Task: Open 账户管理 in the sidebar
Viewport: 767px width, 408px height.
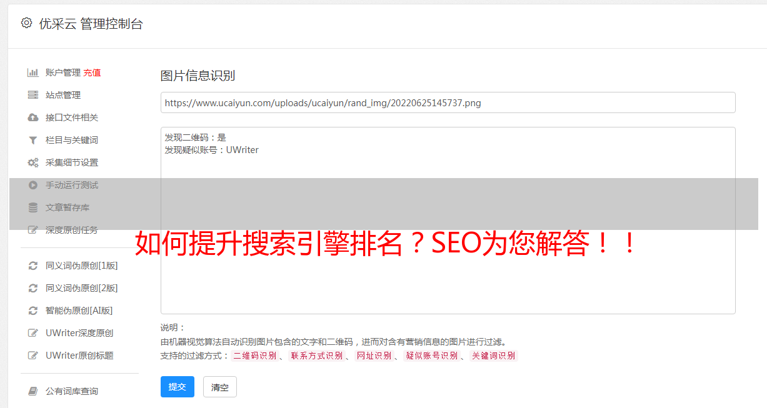Action: point(63,72)
